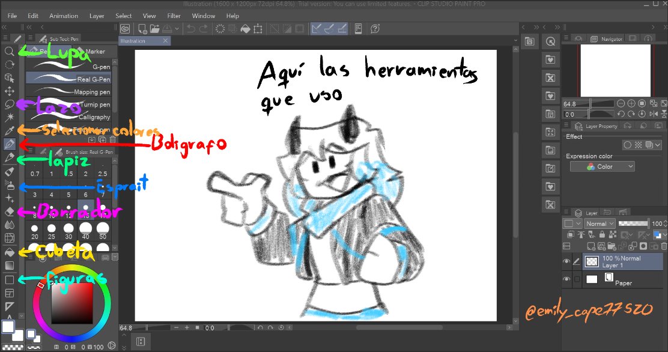Select the Gradient tool
This screenshot has width=668, height=352.
click(x=10, y=266)
